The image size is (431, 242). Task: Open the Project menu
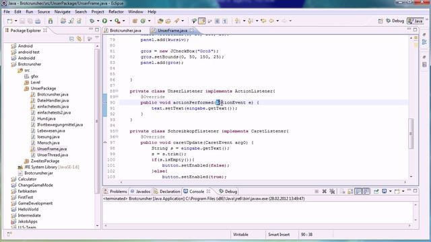[x=98, y=12]
